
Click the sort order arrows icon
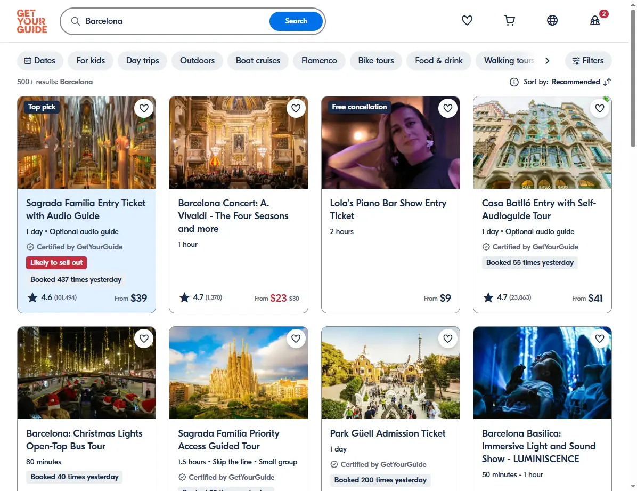click(x=607, y=82)
